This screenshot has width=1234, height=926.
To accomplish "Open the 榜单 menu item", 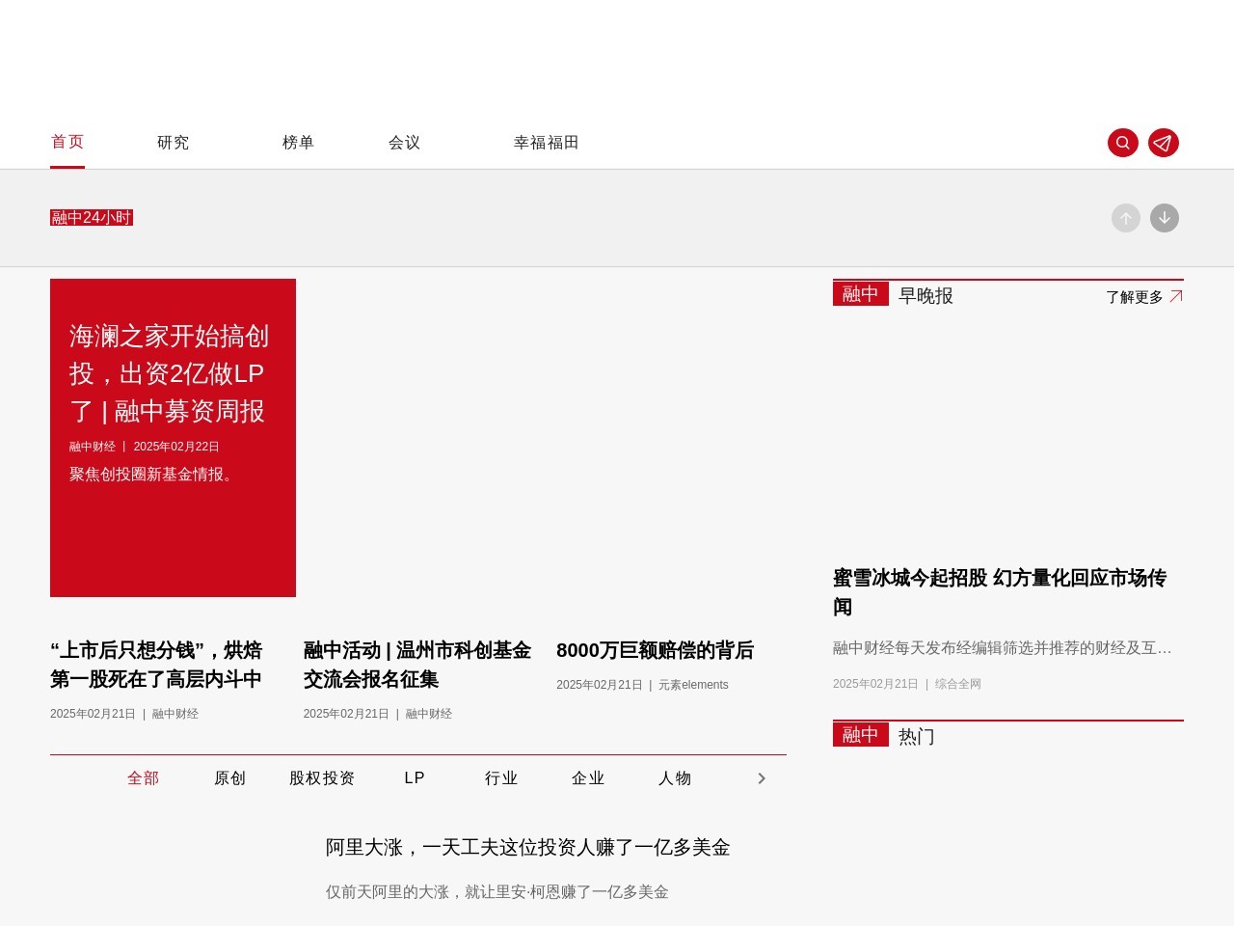I will [299, 143].
